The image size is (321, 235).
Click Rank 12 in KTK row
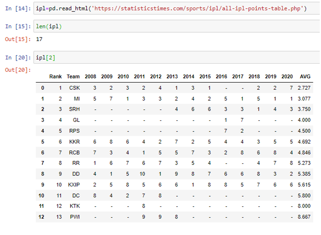point(59,206)
